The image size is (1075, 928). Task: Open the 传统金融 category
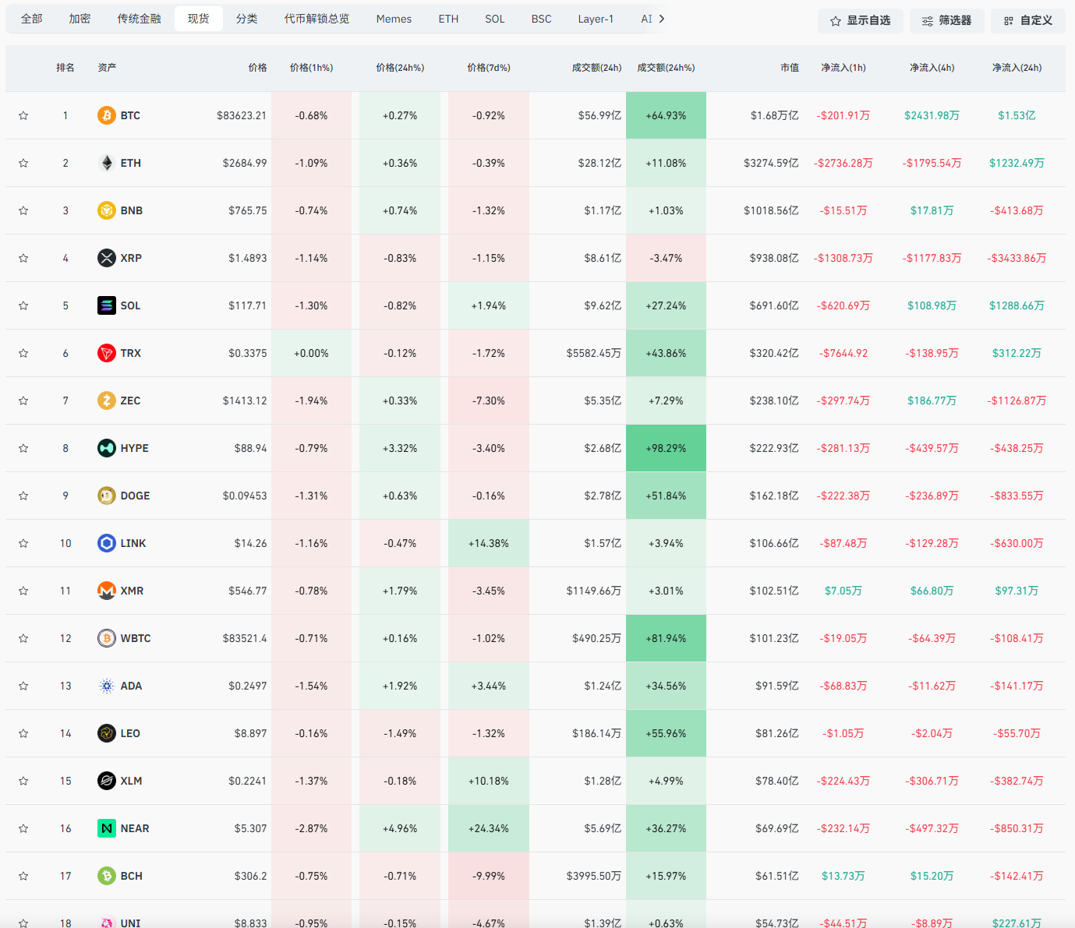pos(139,19)
